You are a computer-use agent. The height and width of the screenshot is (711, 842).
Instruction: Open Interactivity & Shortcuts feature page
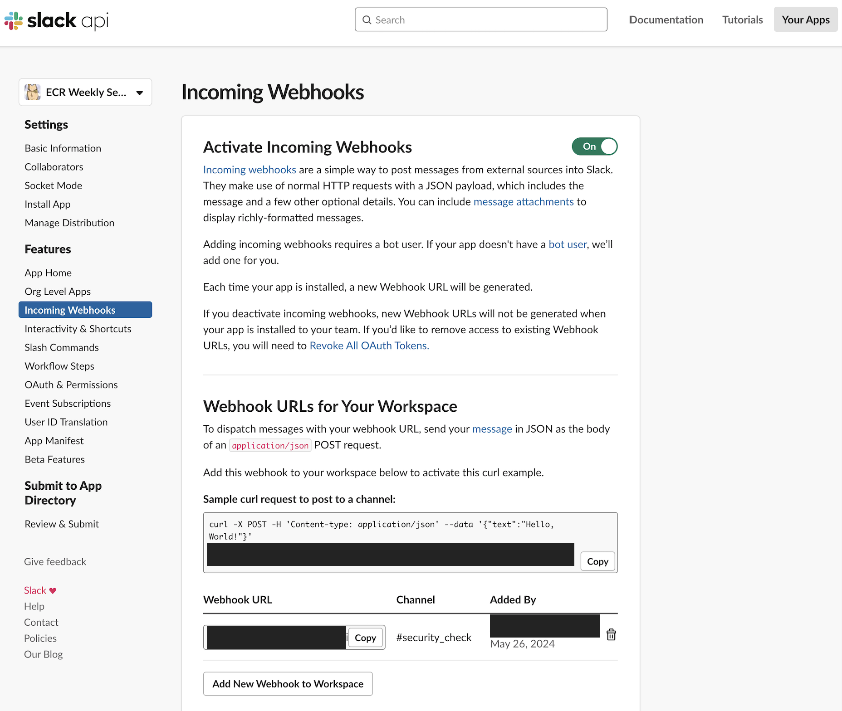tap(78, 329)
